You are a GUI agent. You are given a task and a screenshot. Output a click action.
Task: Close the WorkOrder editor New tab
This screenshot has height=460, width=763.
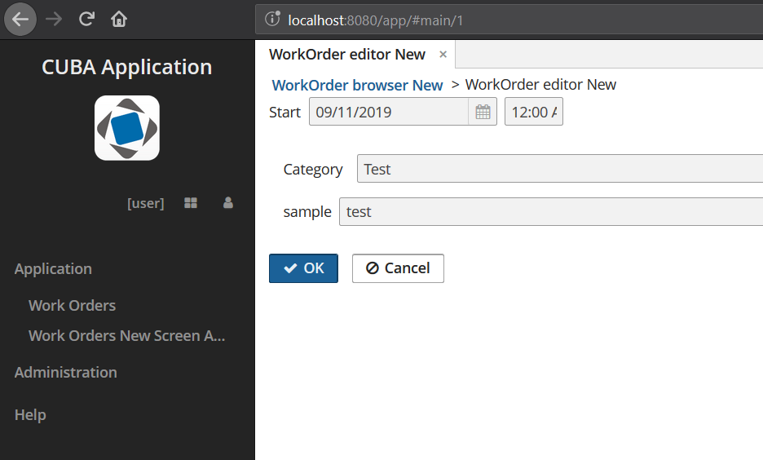point(443,54)
